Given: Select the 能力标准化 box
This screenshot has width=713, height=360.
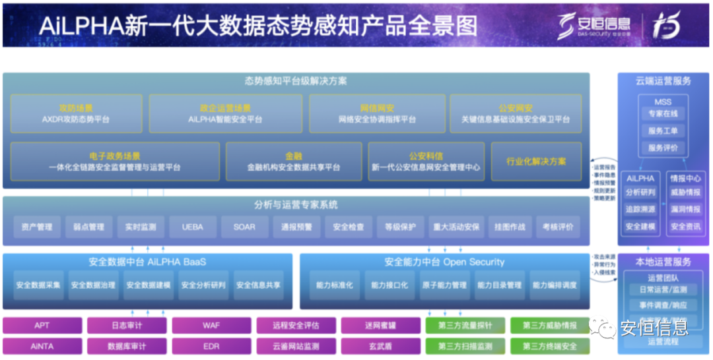Looking at the screenshot, I should click(x=334, y=285).
